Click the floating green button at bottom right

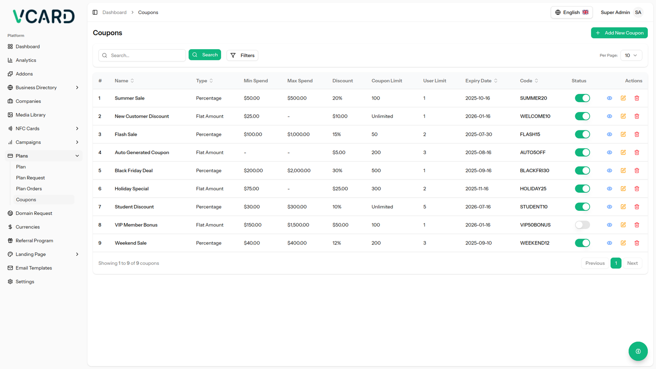coord(638,351)
